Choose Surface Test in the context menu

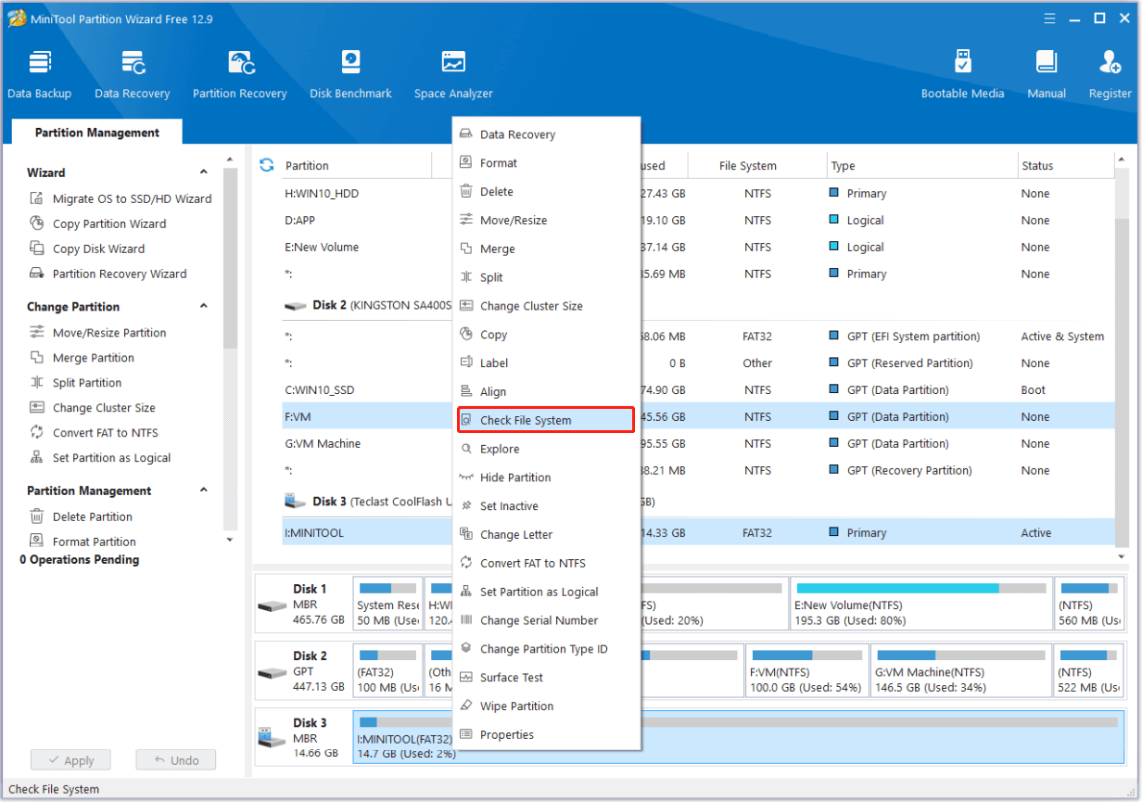click(x=546, y=678)
